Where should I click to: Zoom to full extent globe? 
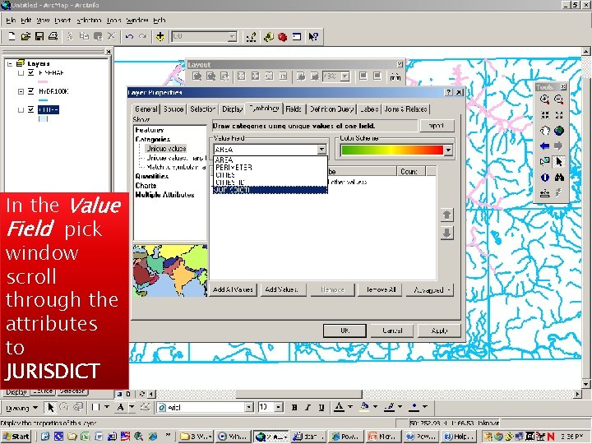click(x=559, y=131)
